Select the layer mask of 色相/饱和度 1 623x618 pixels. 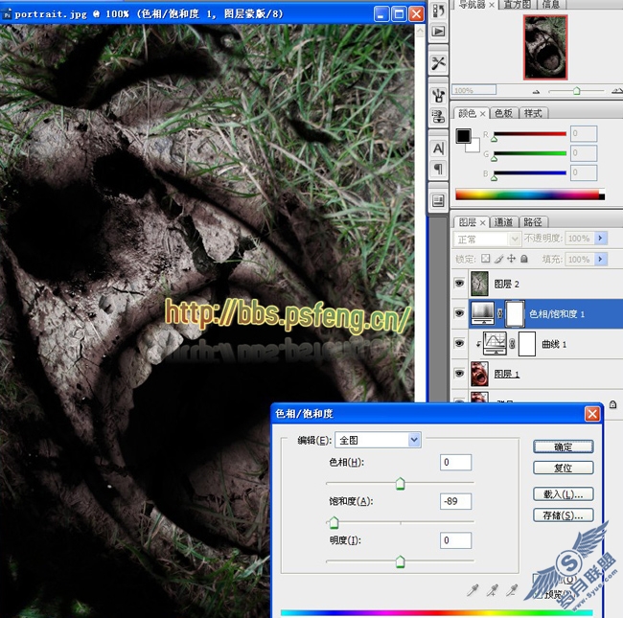coord(515,313)
